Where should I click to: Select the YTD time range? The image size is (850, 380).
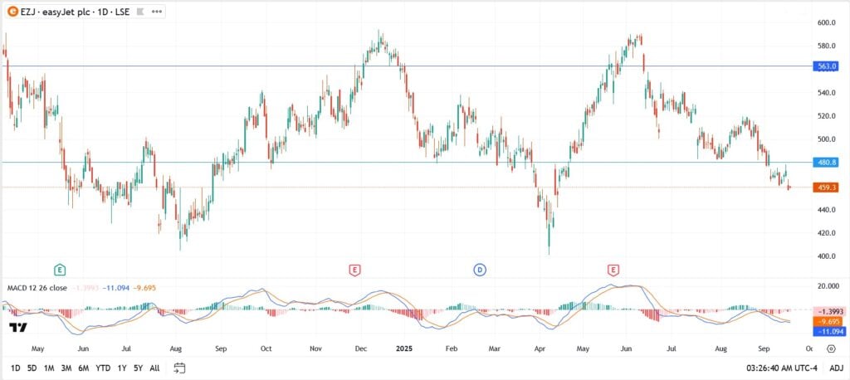[x=103, y=368]
